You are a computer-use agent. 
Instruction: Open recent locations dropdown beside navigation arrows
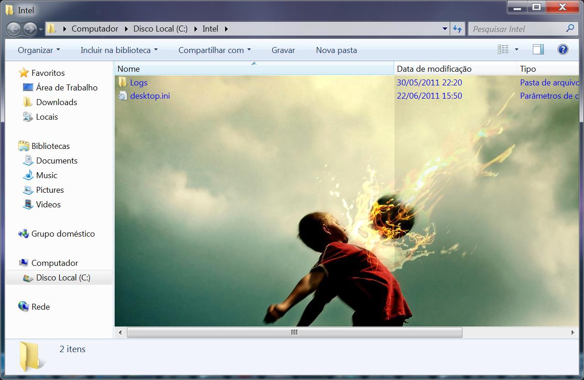click(41, 30)
